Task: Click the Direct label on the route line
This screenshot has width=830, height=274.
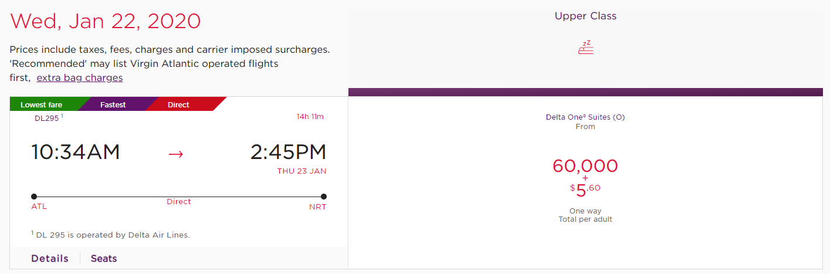Action: (x=179, y=202)
